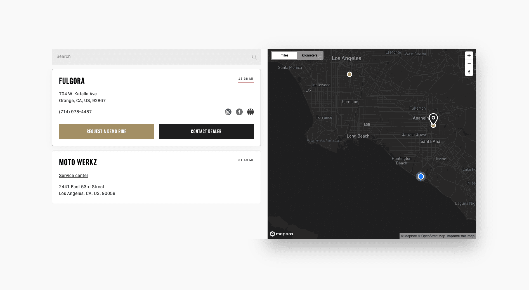529x290 pixels.
Task: Click the Irvine map label
Action: click(441, 159)
